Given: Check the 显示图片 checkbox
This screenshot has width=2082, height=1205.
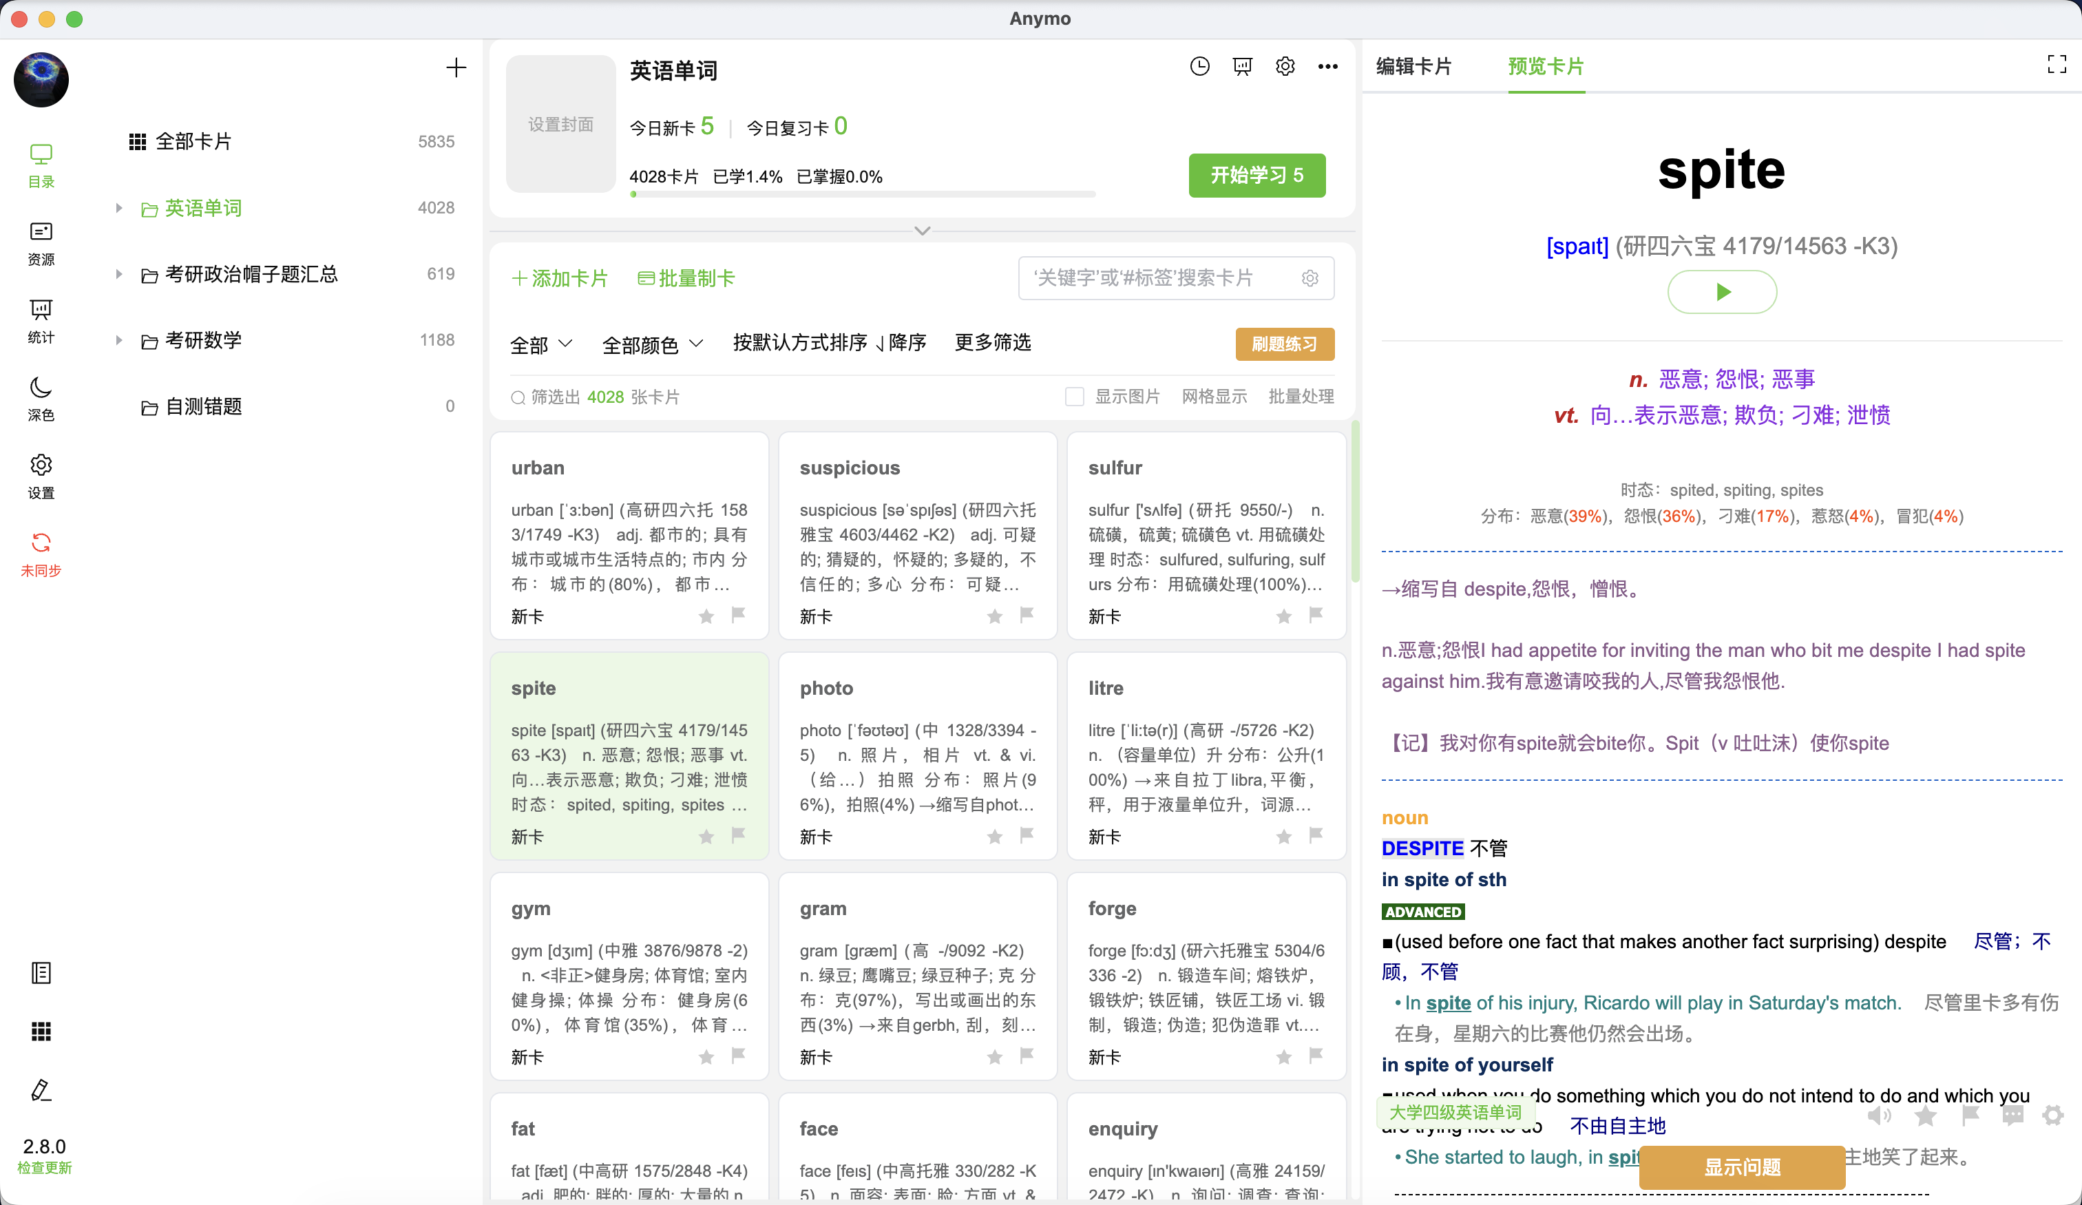Looking at the screenshot, I should (1074, 397).
